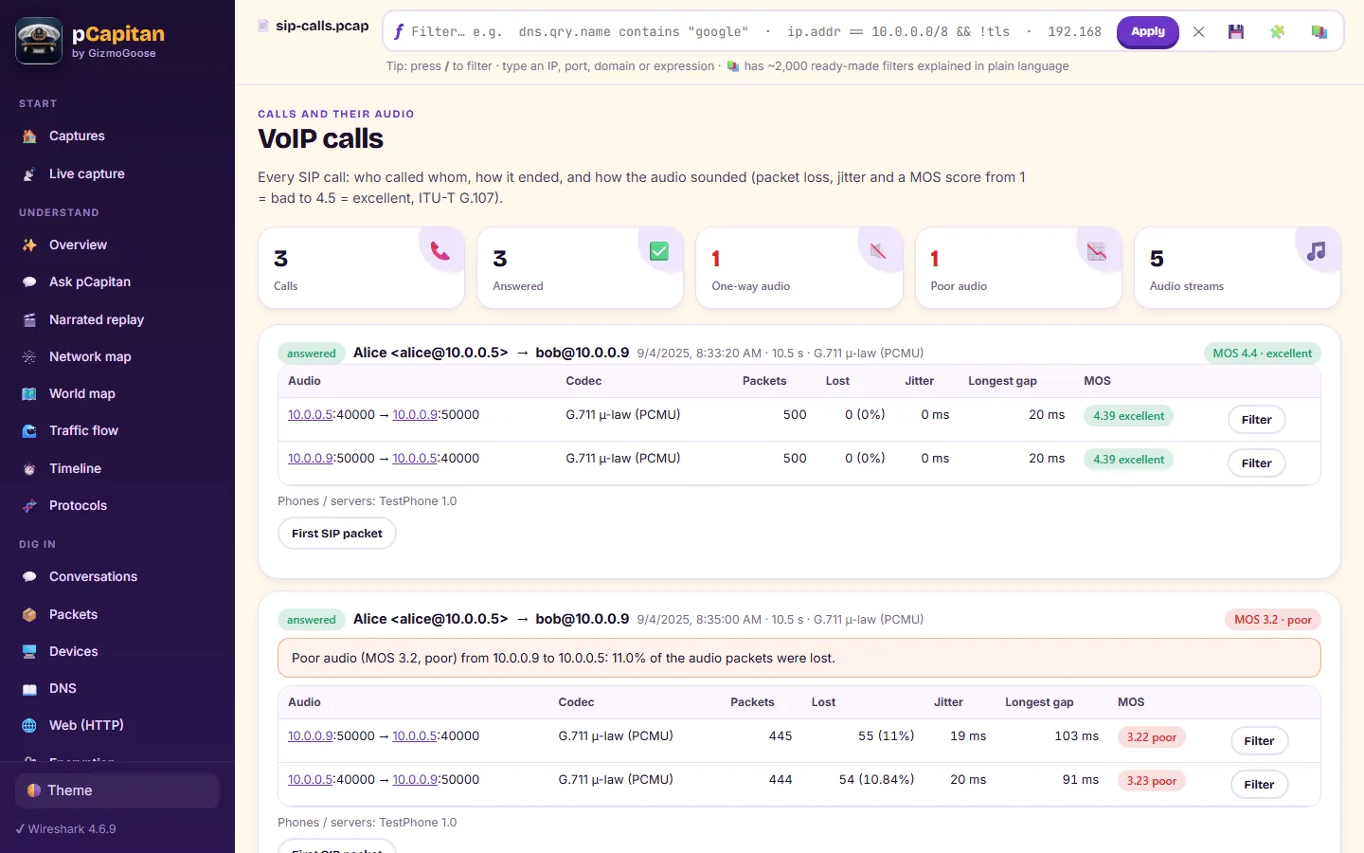The height and width of the screenshot is (853, 1364).
Task: Clear the filter with the X icon
Action: 1198,31
